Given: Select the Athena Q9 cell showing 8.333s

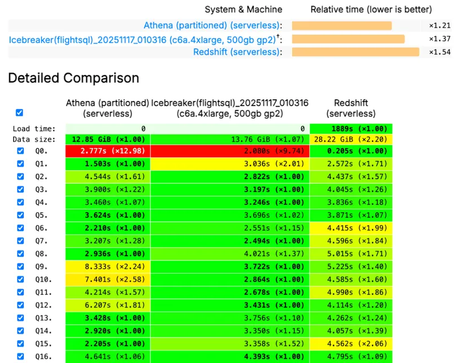Looking at the screenshot, I should (x=108, y=267).
